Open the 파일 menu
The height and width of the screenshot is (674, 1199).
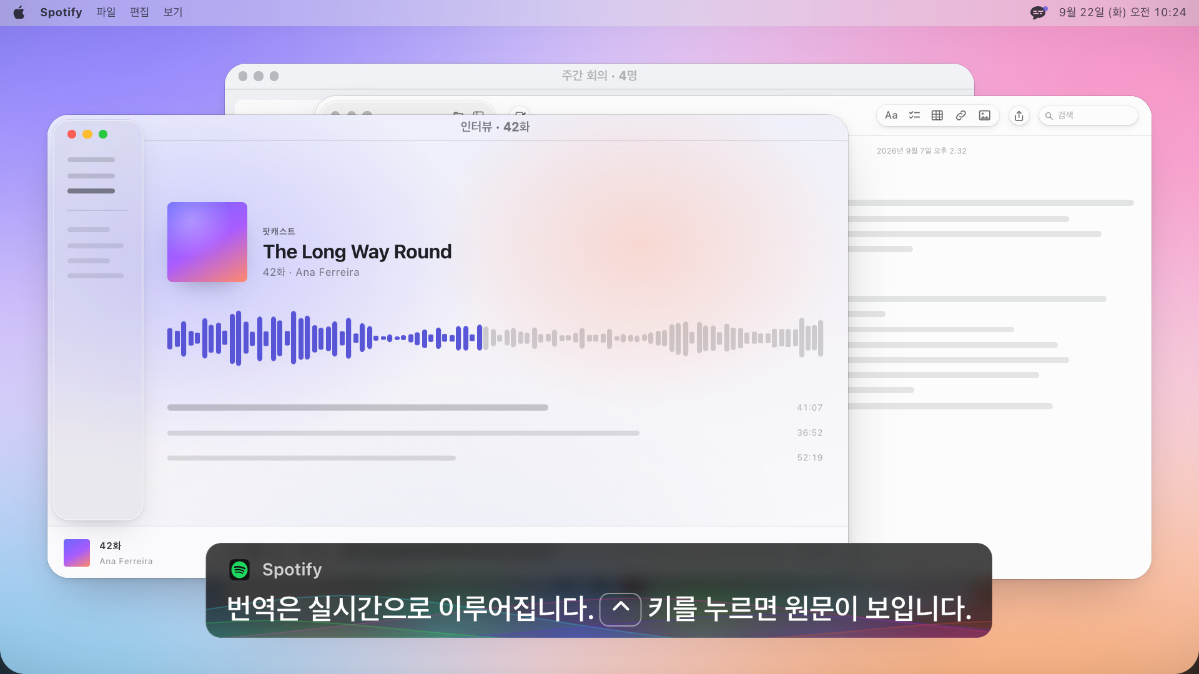point(106,12)
